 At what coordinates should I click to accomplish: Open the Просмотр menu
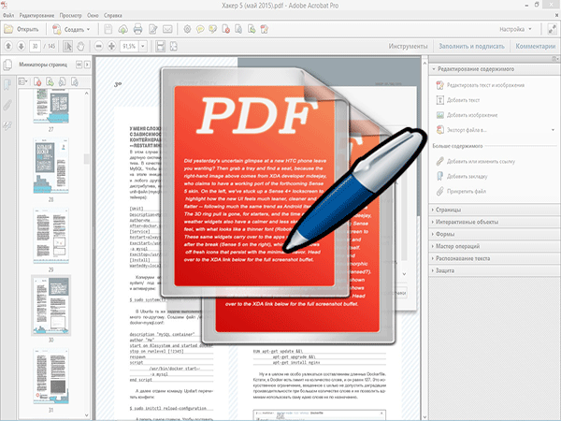coord(70,15)
